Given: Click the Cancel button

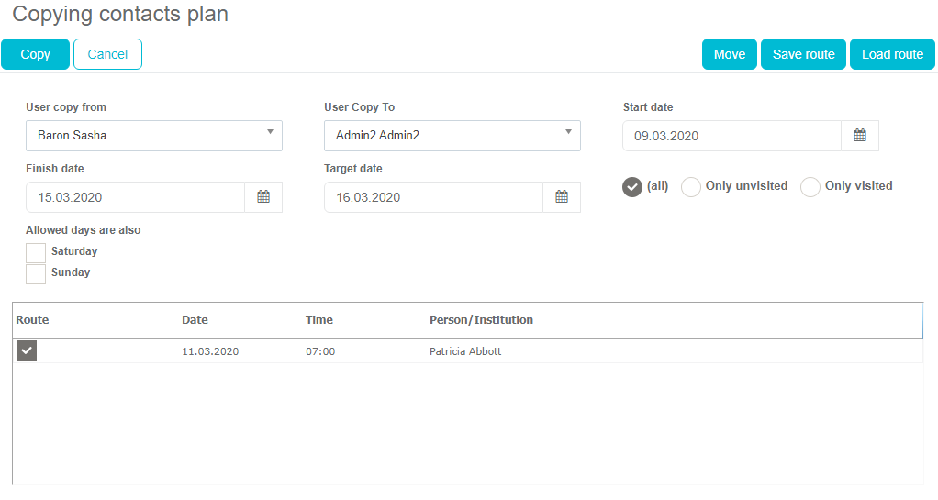Looking at the screenshot, I should point(107,54).
